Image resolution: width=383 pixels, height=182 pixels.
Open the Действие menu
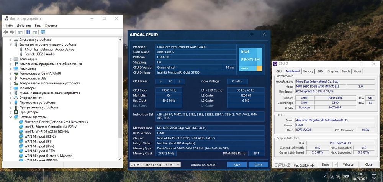tap(24, 25)
